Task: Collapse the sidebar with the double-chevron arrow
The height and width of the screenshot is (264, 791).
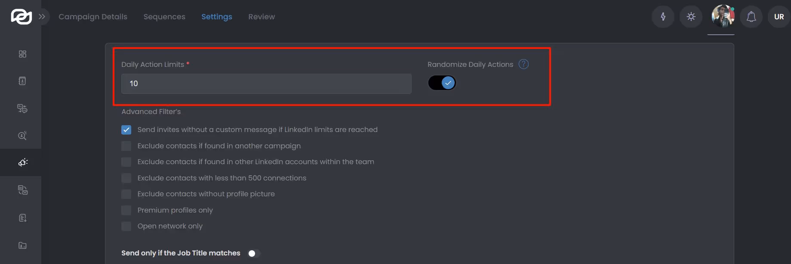Action: [x=42, y=16]
